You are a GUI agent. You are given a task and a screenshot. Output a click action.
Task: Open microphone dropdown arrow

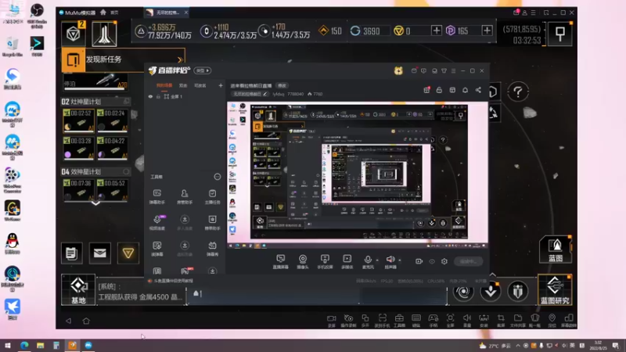click(x=377, y=260)
